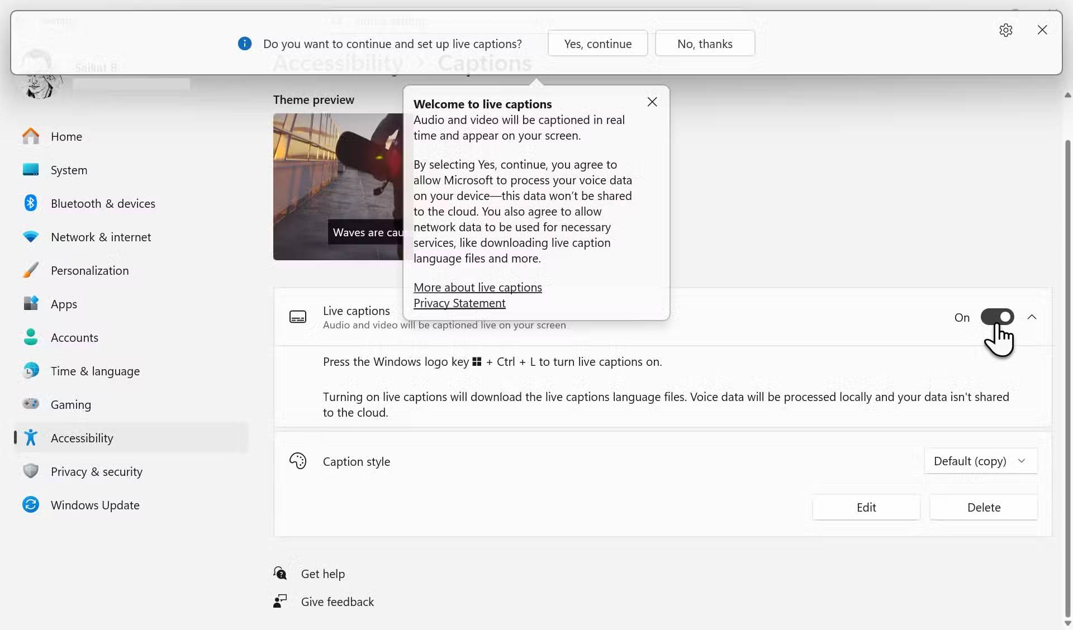Click the vertical scrollbar down arrow

coord(1067,623)
